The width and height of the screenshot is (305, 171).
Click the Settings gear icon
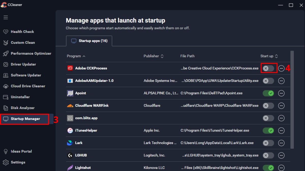6,162
